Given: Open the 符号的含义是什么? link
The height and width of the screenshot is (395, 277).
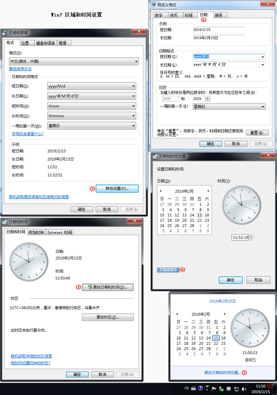Looking at the screenshot, I should [28, 134].
